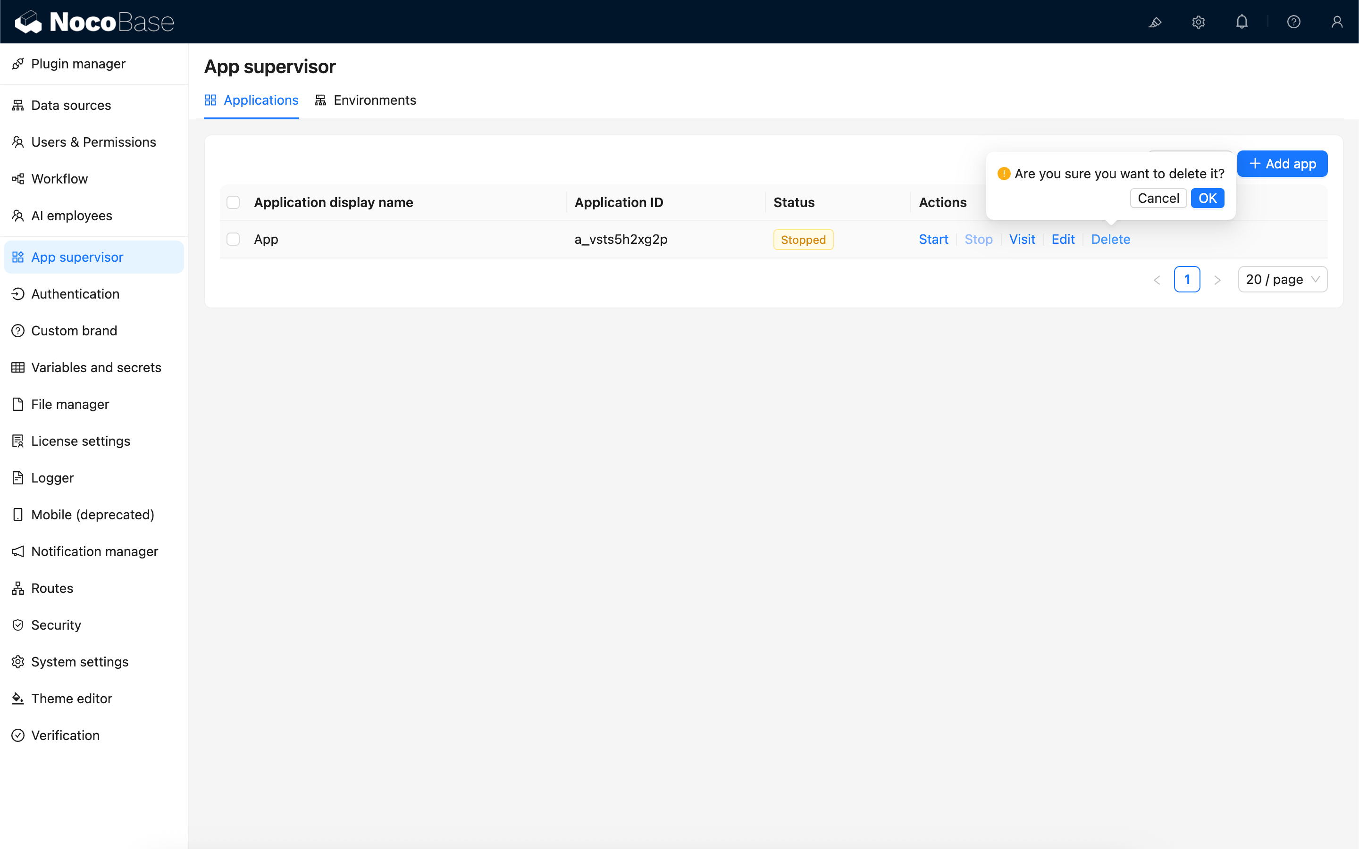1359x849 pixels.
Task: Open Theme editor in sidebar
Action: [x=71, y=698]
